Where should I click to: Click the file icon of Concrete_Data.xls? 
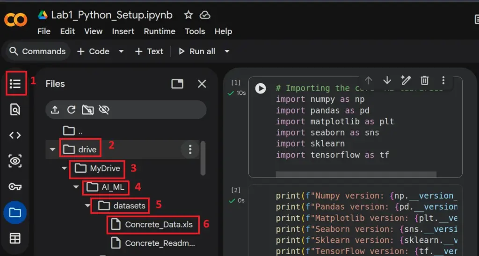[116, 225]
